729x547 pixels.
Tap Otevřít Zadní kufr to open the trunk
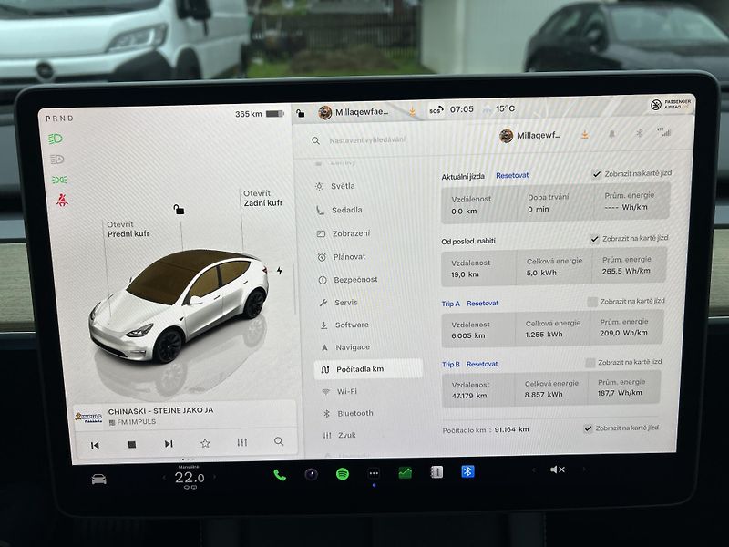click(263, 198)
